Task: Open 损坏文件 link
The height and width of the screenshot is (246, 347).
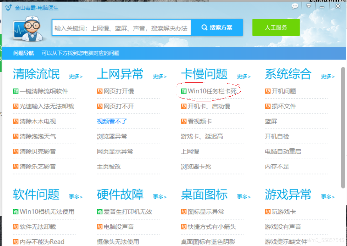Action: (284, 106)
